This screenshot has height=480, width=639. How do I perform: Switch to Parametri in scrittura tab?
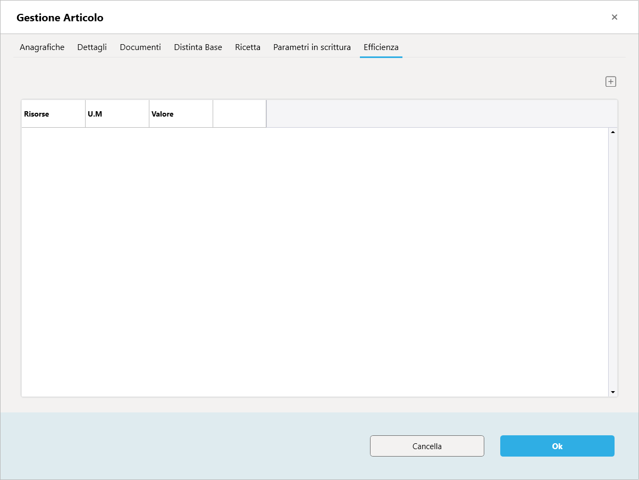pyautogui.click(x=312, y=47)
